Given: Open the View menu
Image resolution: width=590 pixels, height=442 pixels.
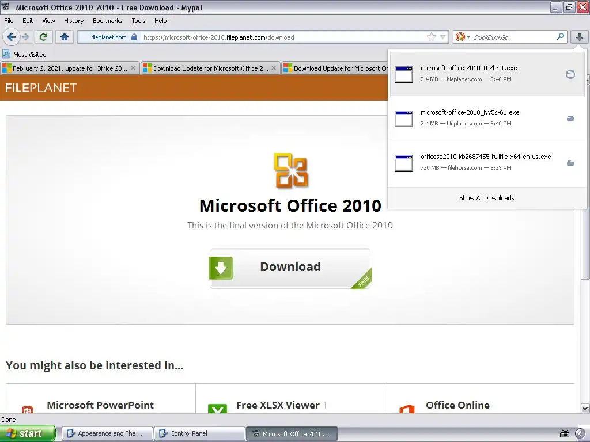Looking at the screenshot, I should coord(48,21).
